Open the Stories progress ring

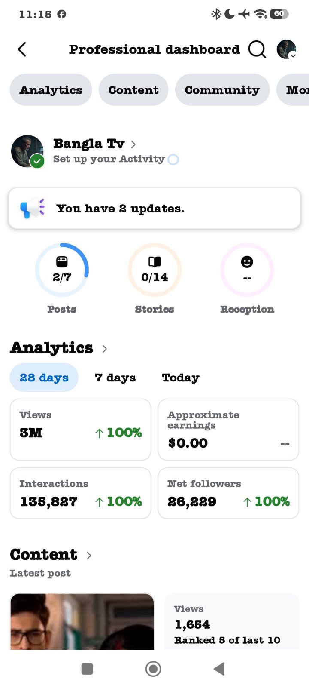(x=154, y=270)
